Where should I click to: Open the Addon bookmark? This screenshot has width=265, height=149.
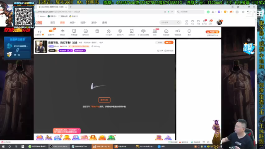coord(41,17)
